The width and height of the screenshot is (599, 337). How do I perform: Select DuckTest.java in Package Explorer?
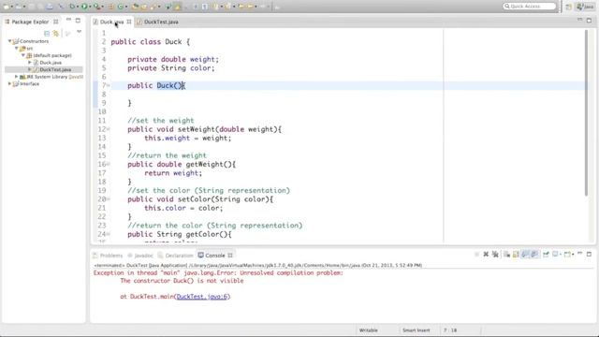tap(55, 69)
